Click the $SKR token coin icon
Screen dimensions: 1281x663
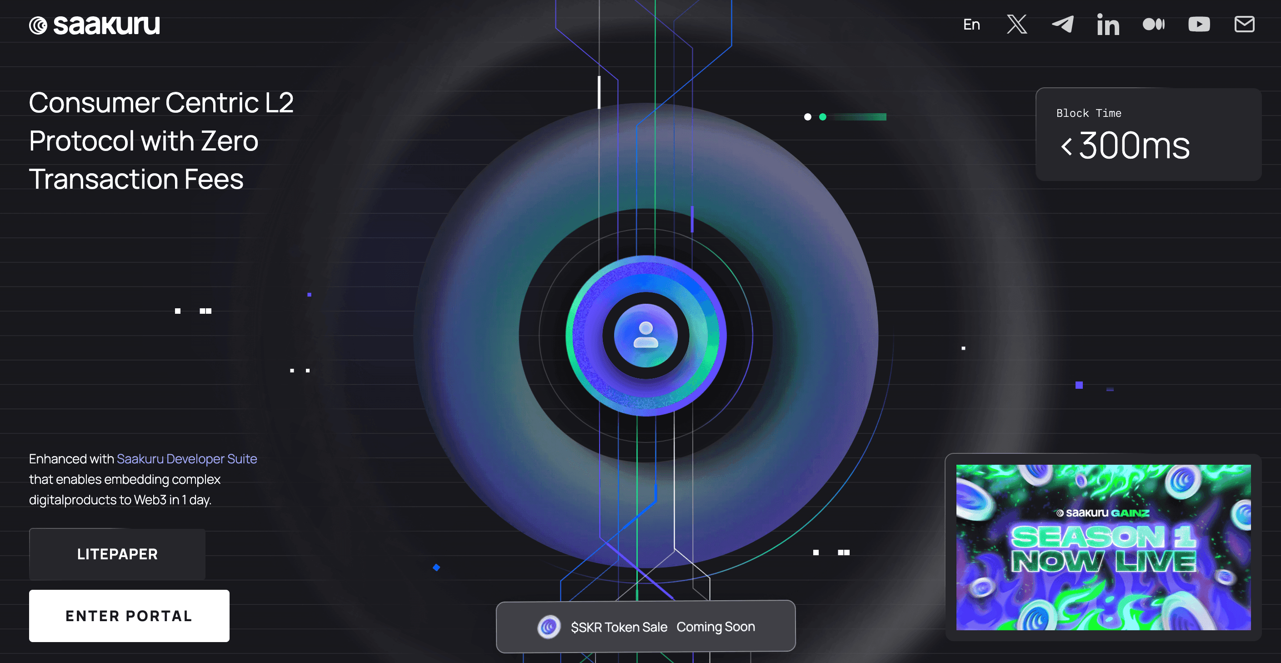pyautogui.click(x=549, y=627)
